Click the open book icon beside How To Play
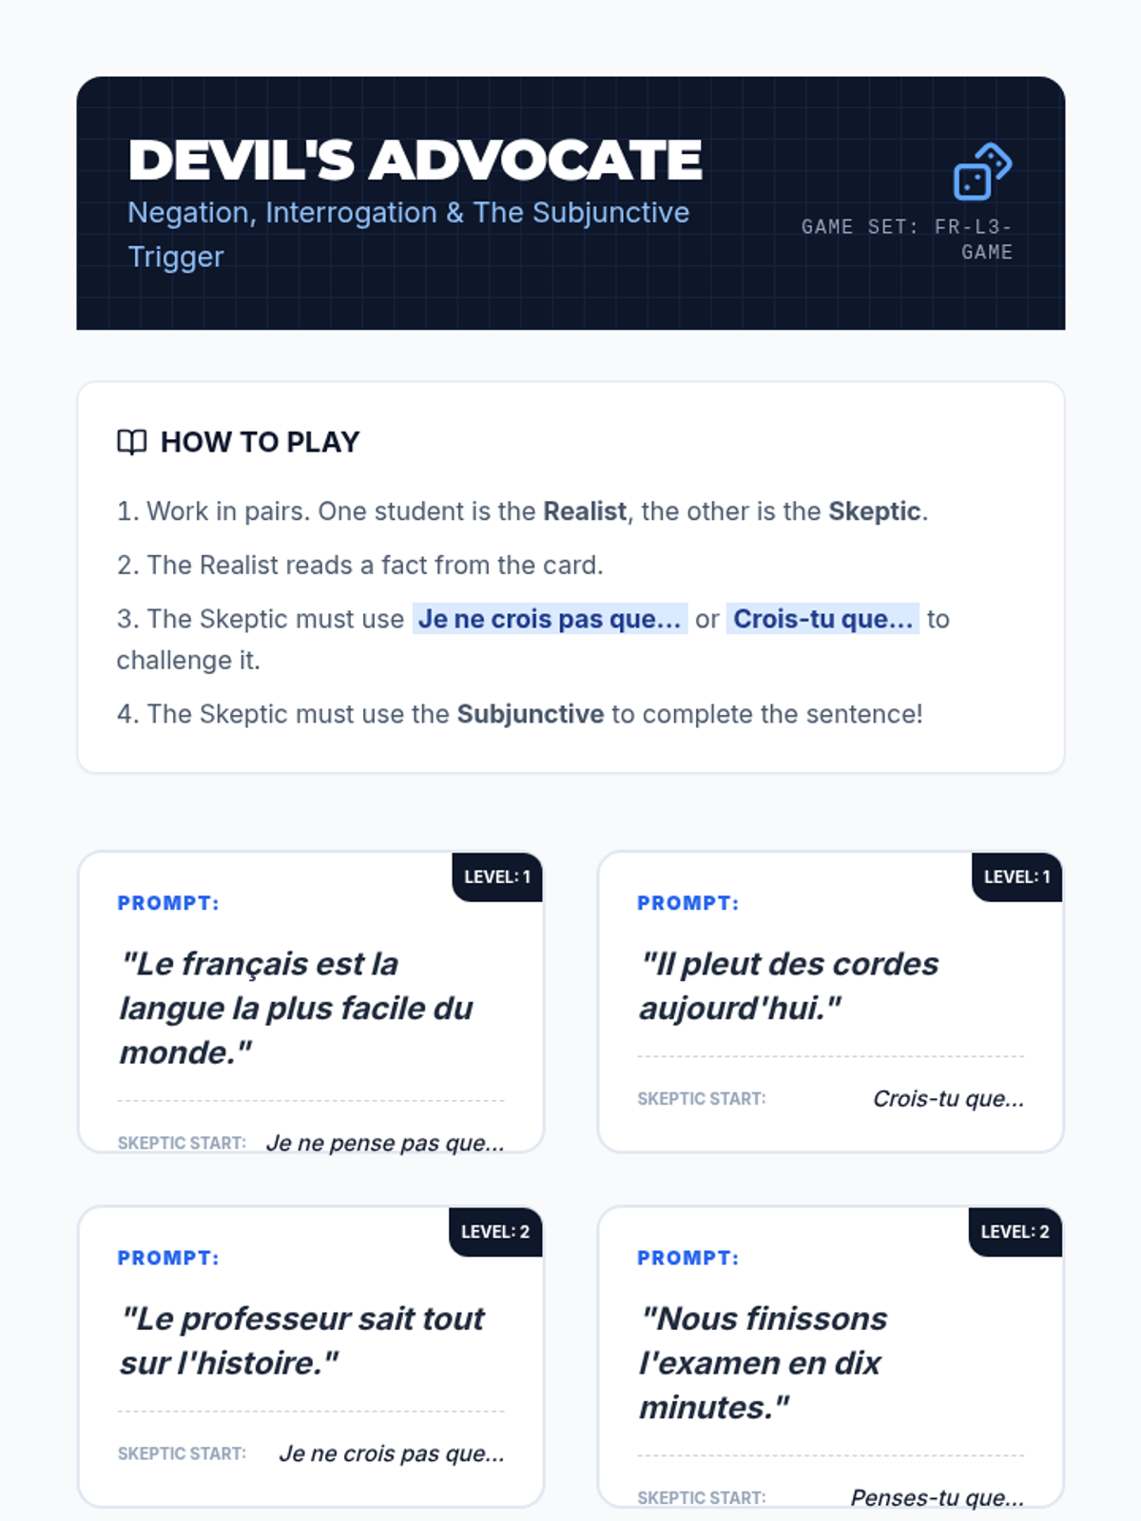1141x1521 pixels. (x=132, y=442)
